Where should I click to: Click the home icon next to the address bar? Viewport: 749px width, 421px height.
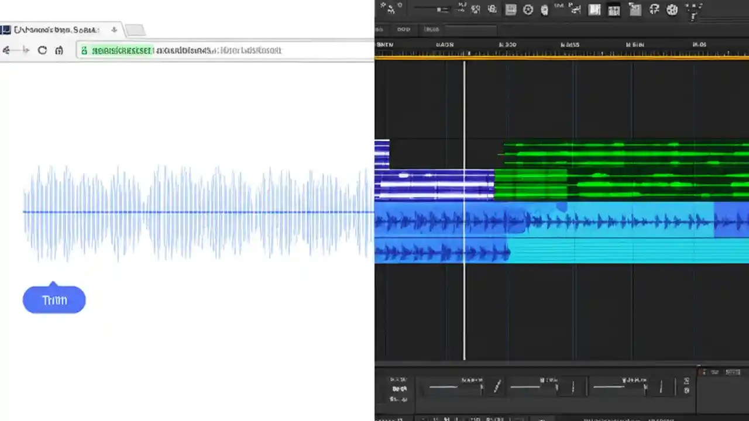[x=59, y=50]
